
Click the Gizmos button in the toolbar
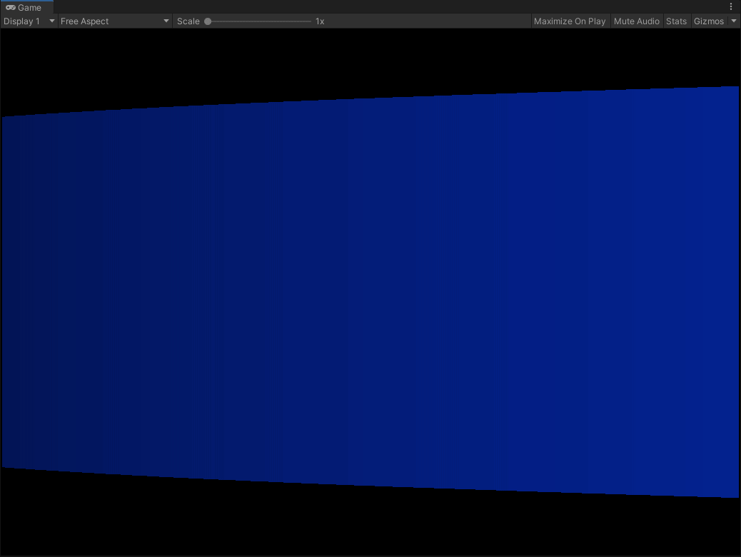click(710, 21)
